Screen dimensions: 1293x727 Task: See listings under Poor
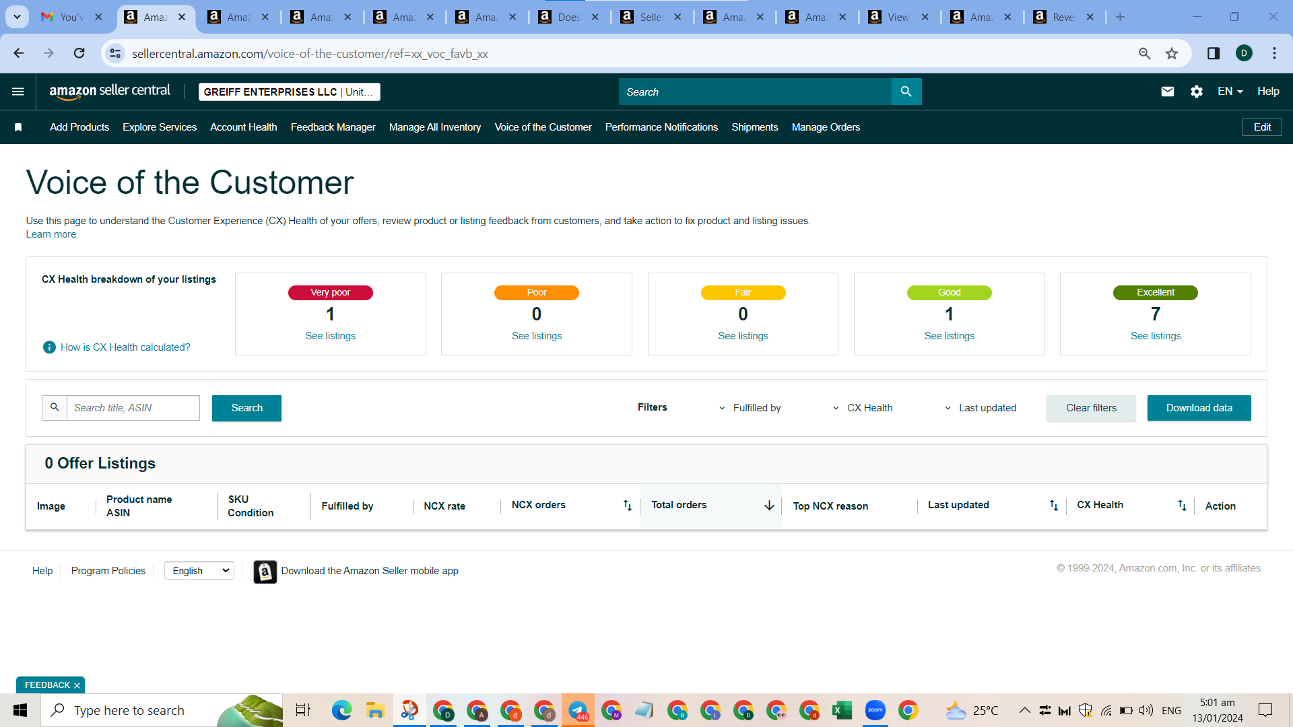coord(537,336)
